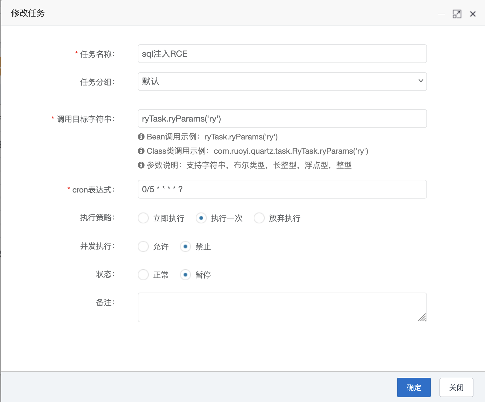This screenshot has width=485, height=402.
Task: Maximize the 修改任务 dialog
Action: (457, 14)
